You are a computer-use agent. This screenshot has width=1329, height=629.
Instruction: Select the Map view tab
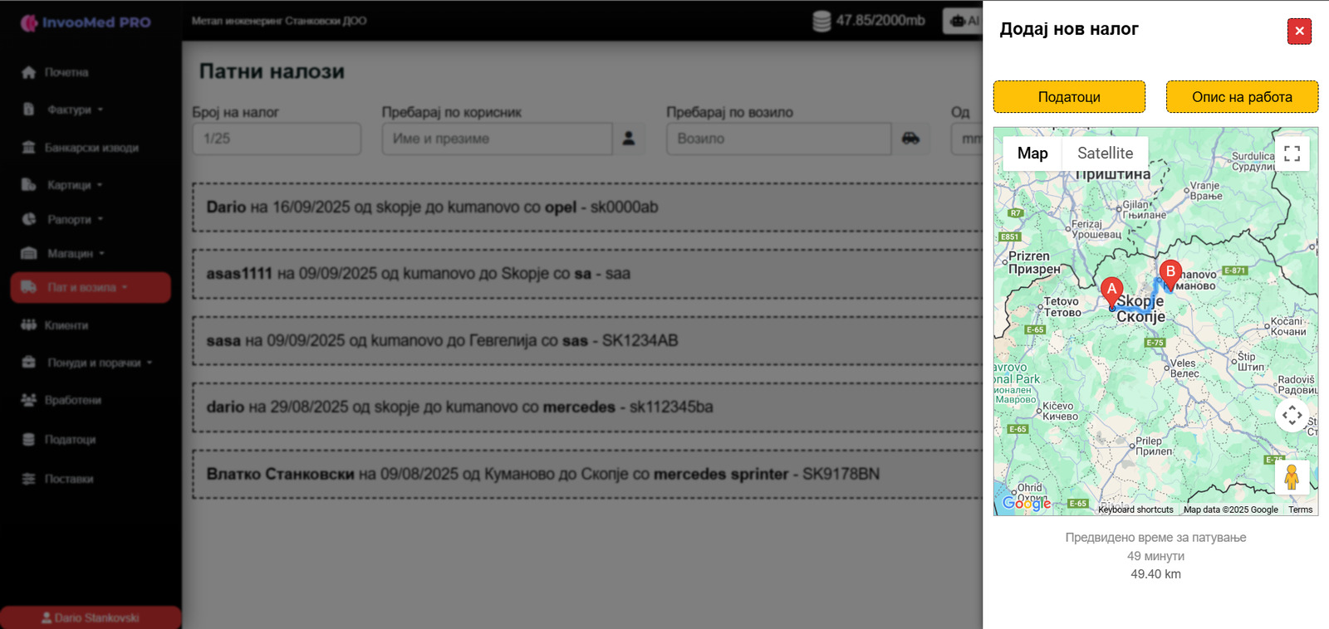(1032, 154)
